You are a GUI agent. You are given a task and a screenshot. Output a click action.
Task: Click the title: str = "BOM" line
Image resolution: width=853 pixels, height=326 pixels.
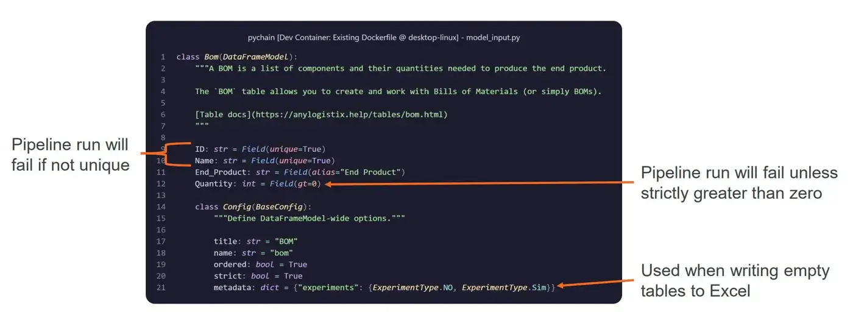tap(256, 242)
